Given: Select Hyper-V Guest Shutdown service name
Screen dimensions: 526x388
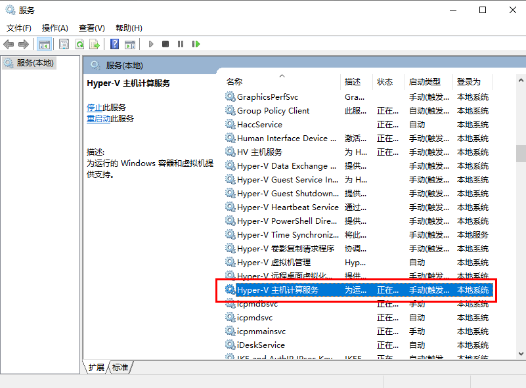Looking at the screenshot, I should [288, 194].
